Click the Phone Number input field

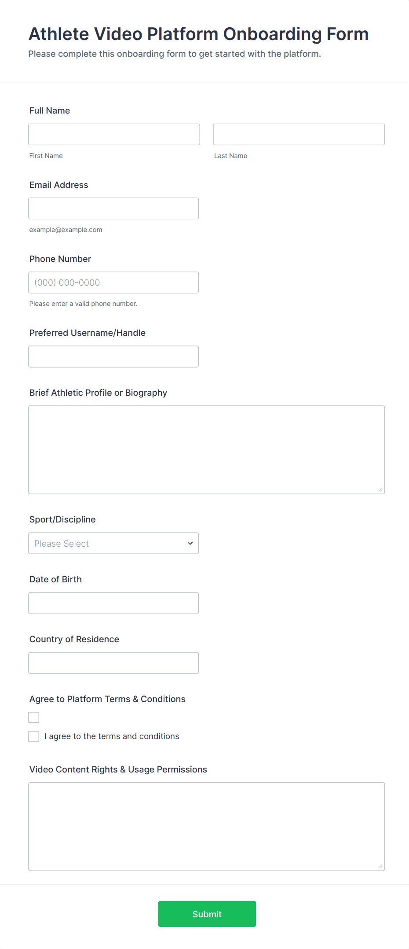pyautogui.click(x=113, y=283)
